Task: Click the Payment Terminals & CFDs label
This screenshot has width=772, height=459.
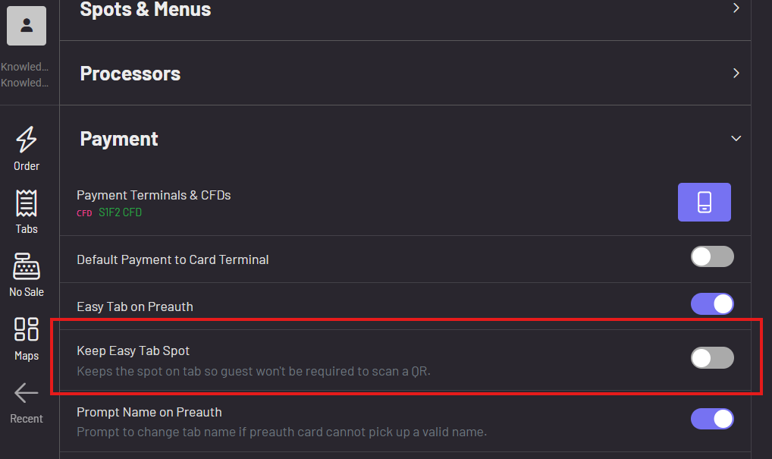Action: click(x=154, y=195)
